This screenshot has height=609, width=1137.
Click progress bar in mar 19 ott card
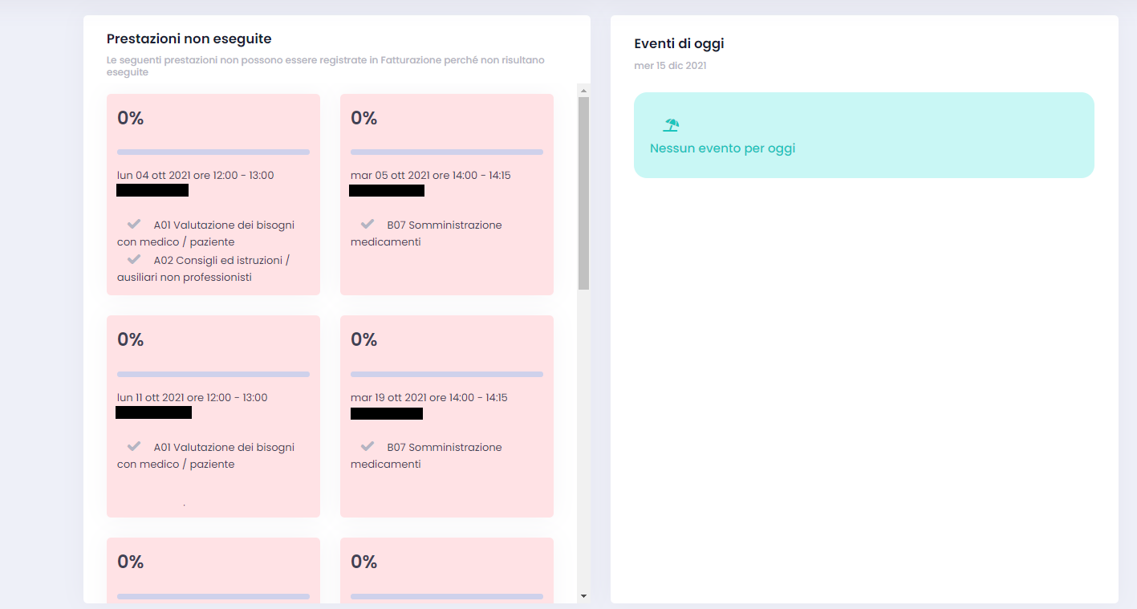447,374
